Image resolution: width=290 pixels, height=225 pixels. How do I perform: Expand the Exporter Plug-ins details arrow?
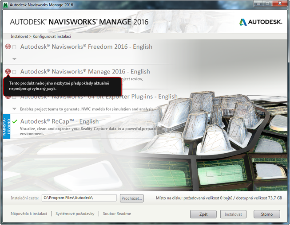pos(14,109)
